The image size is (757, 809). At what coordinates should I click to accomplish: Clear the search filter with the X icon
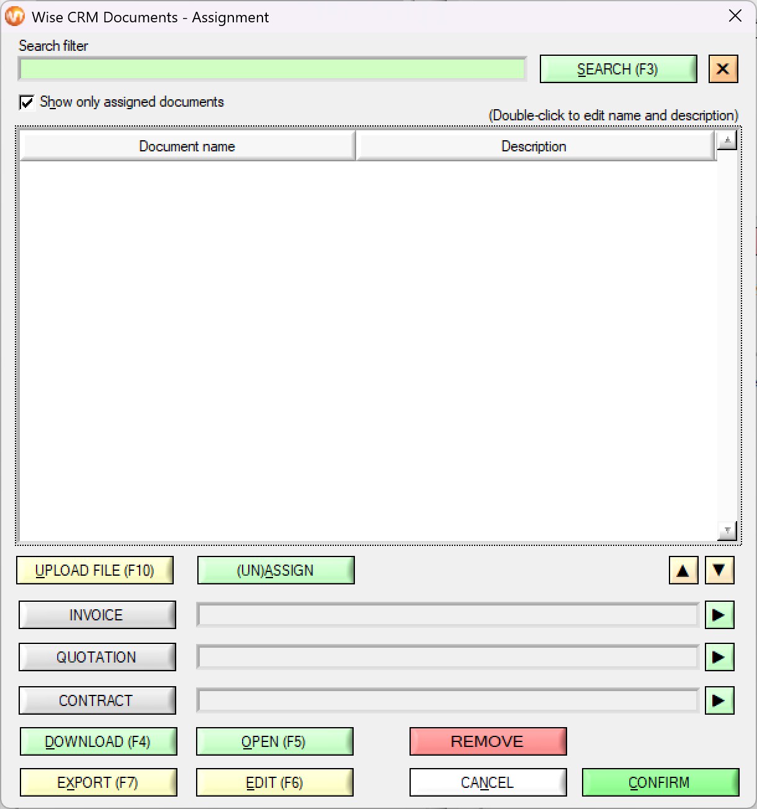click(723, 69)
